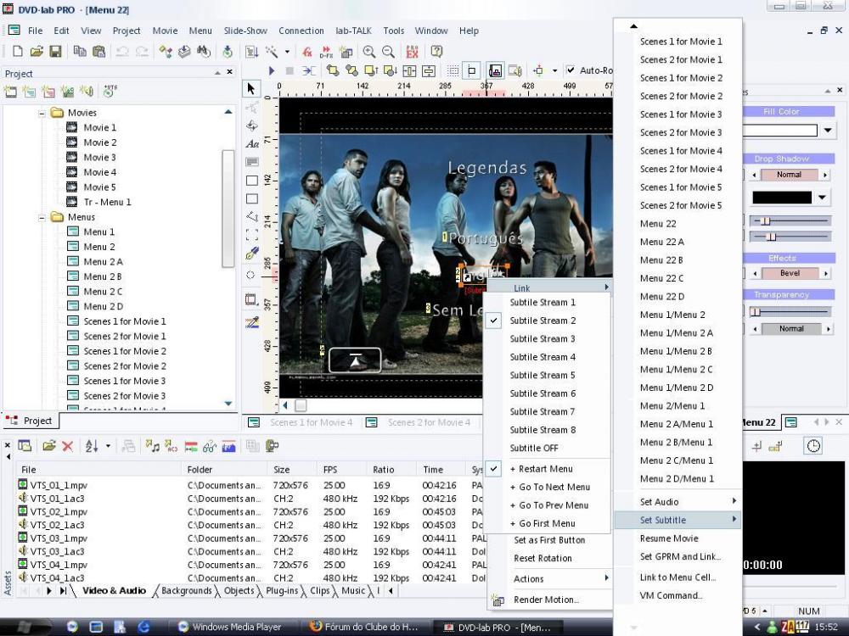
Task: Select VTS_02_1.mpv file in assets list
Action: coord(59,512)
